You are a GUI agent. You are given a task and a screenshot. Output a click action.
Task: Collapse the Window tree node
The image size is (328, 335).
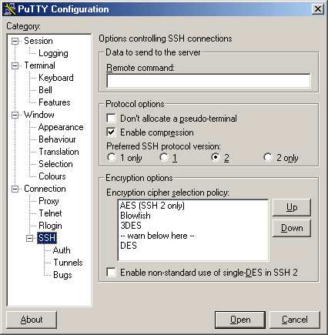pyautogui.click(x=15, y=115)
